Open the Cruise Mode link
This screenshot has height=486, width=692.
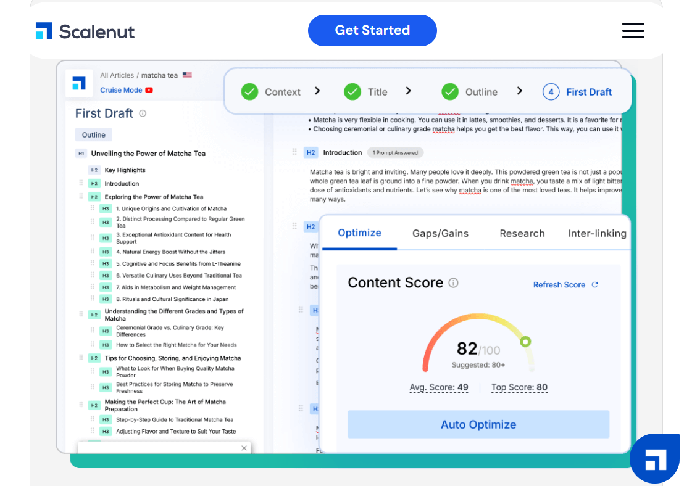[121, 90]
